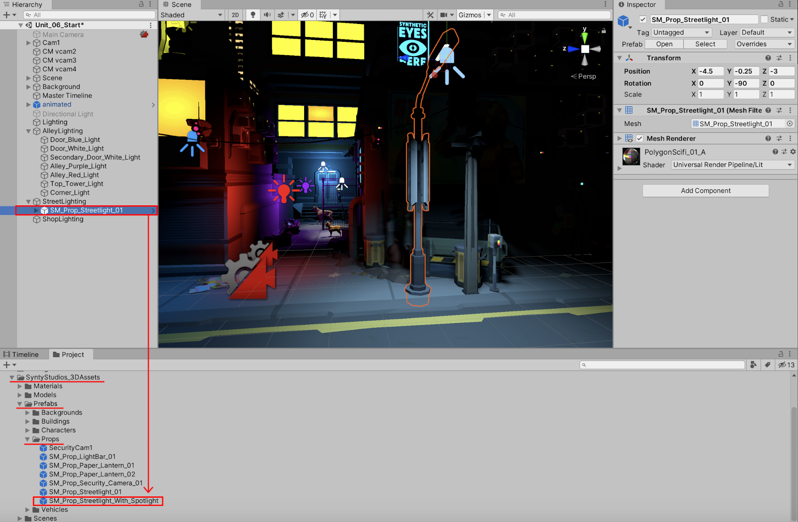
Task: Disable the Mesh Renderer component checkbox
Action: [x=640, y=138]
